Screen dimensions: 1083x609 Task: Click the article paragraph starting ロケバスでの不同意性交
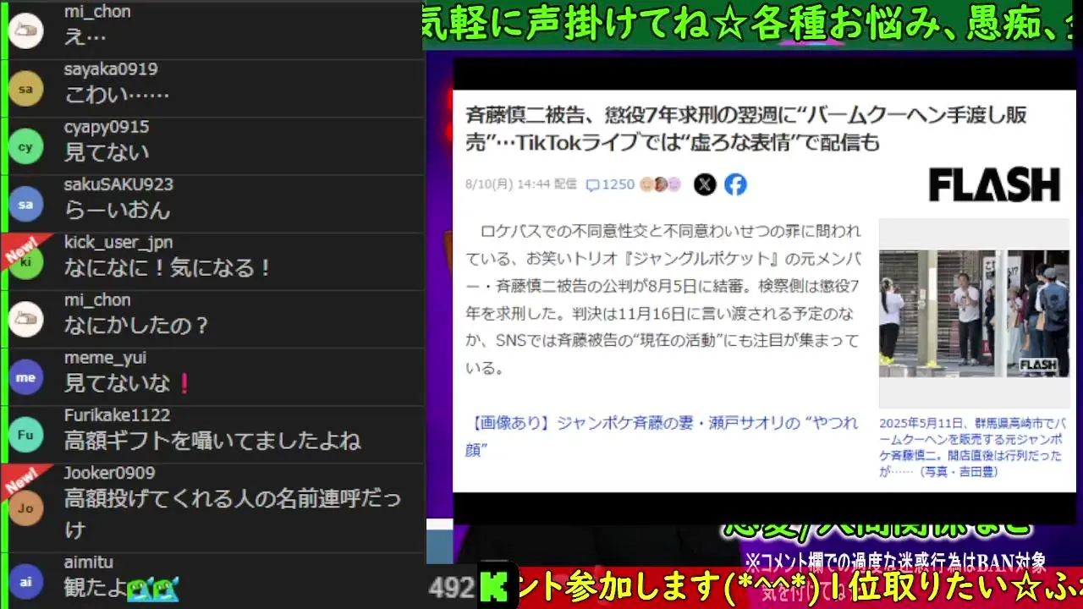(663, 299)
